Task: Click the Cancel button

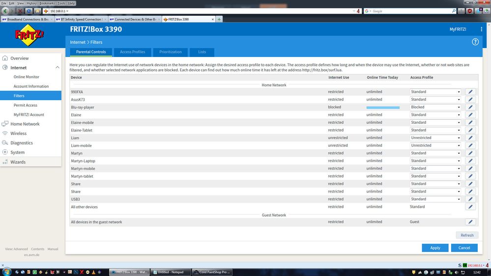Action: tap(464, 248)
